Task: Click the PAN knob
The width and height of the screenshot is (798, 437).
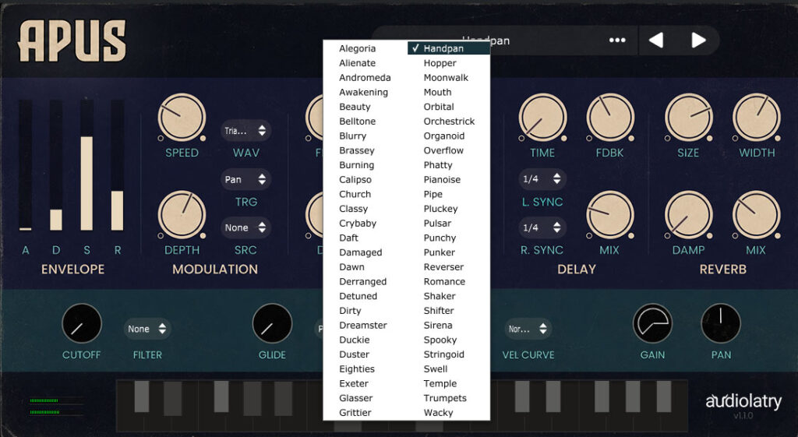Action: click(721, 323)
